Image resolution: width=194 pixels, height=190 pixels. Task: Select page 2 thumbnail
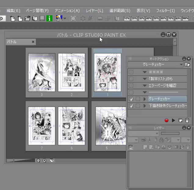(x=71, y=72)
